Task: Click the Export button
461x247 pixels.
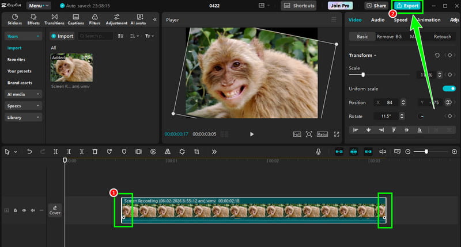Action: pos(407,6)
